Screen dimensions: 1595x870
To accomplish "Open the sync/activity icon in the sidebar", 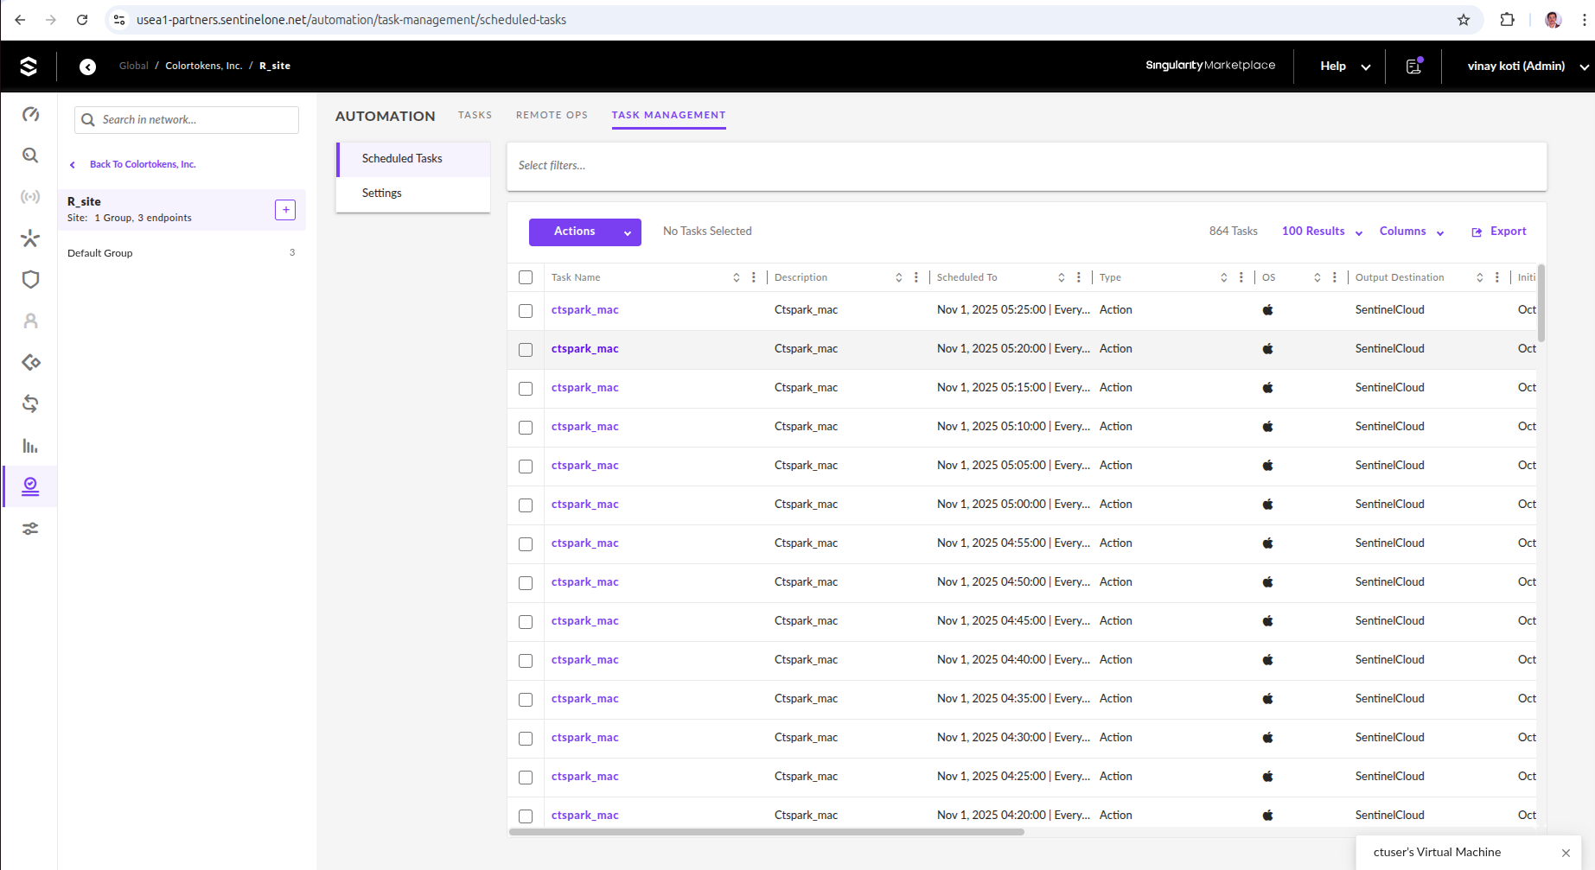I will pyautogui.click(x=30, y=403).
